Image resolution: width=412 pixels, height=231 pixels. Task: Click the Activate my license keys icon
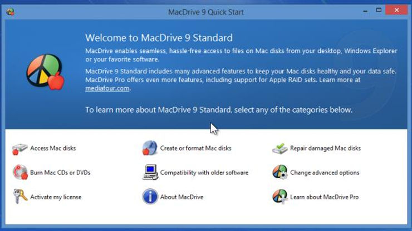(x=20, y=197)
